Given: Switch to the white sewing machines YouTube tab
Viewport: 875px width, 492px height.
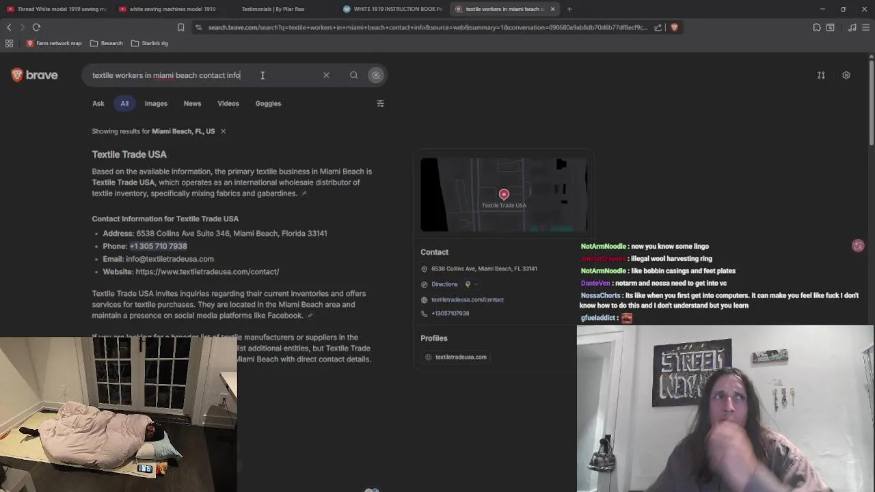Looking at the screenshot, I should [x=167, y=9].
